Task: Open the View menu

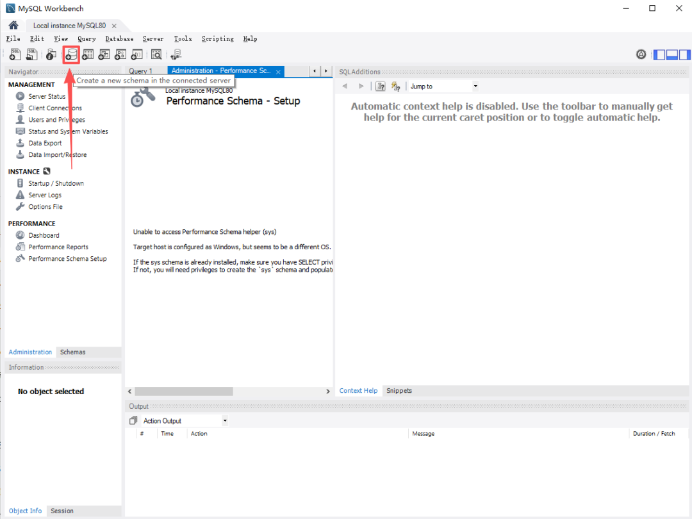Action: pos(61,39)
